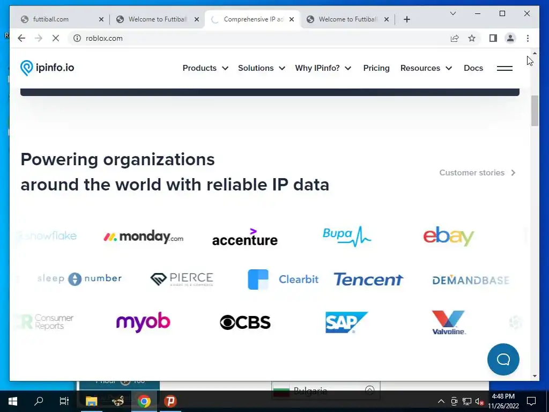This screenshot has width=549, height=412.
Task: Click the scrollbar up arrow
Action: pyautogui.click(x=535, y=53)
